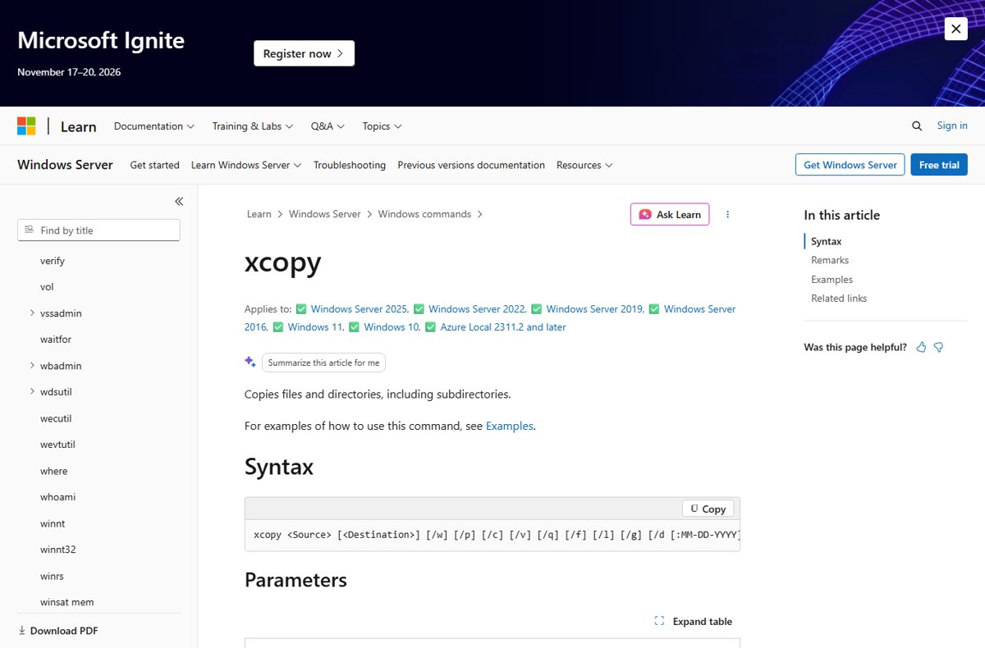Open the Windows Server 2022 link
Screen dimensions: 985x648
(477, 309)
